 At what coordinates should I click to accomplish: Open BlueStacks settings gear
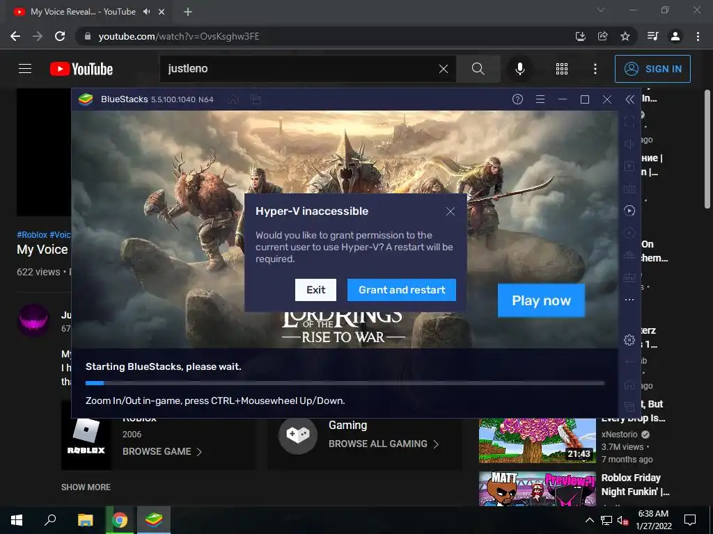629,339
